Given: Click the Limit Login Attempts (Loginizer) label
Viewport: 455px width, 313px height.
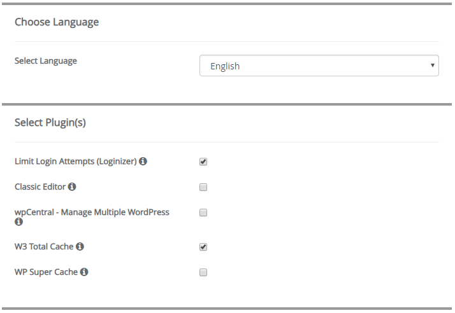Looking at the screenshot, I should 75,162.
